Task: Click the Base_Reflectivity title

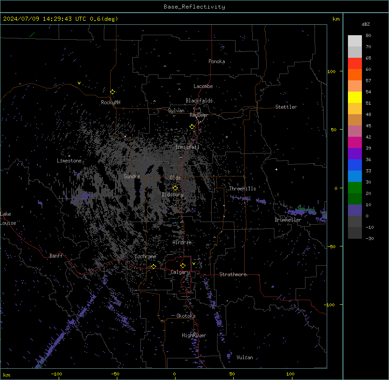Action: (194, 7)
